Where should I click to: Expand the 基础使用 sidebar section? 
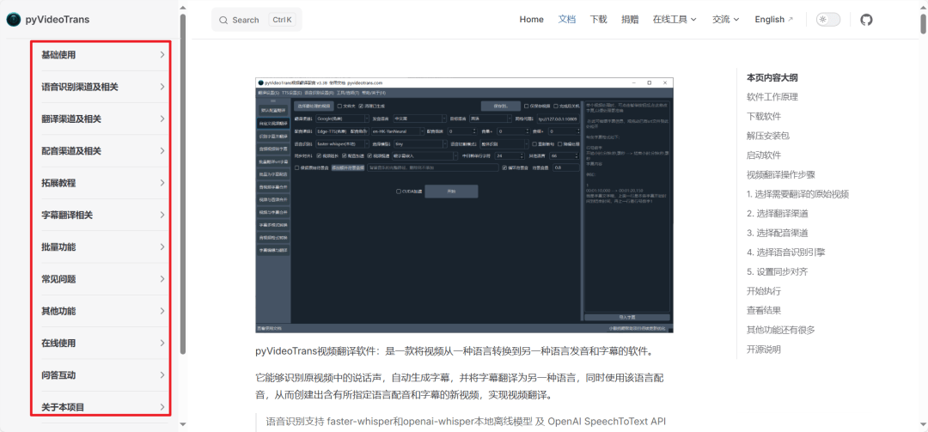(103, 55)
